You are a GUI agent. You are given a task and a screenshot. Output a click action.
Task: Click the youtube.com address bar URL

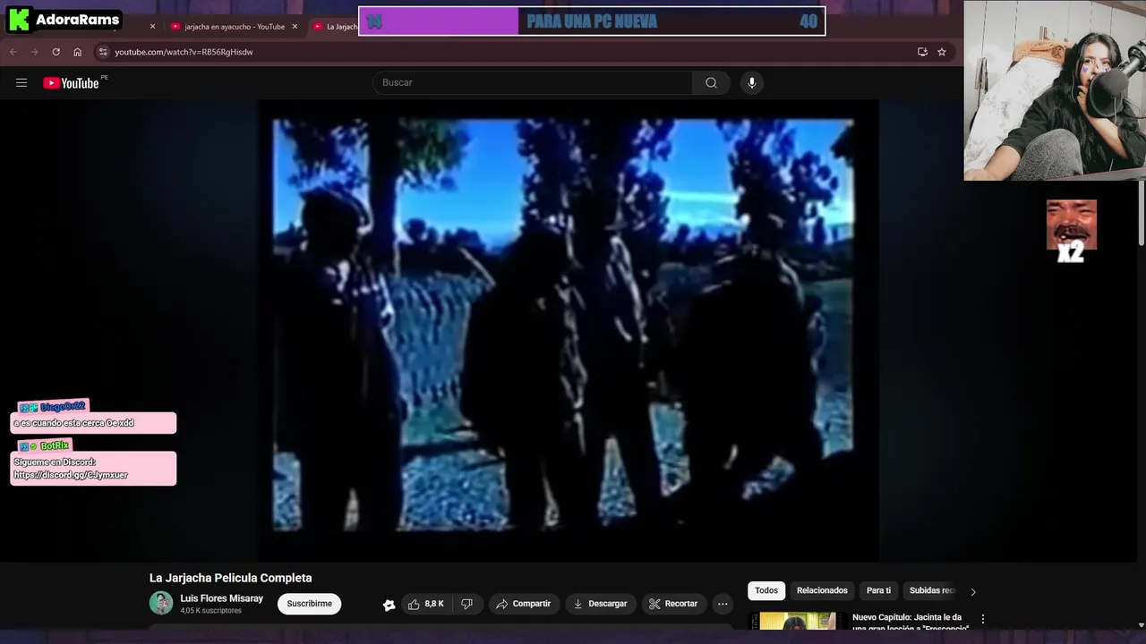click(x=184, y=52)
